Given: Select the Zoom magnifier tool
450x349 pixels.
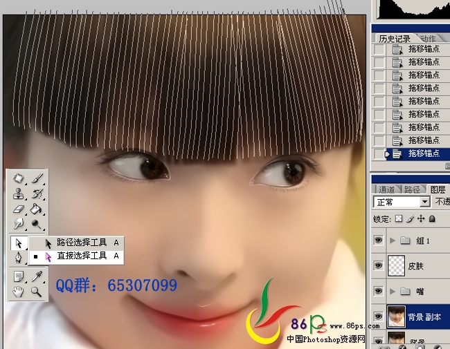Looking at the screenshot, I should click(37, 292).
